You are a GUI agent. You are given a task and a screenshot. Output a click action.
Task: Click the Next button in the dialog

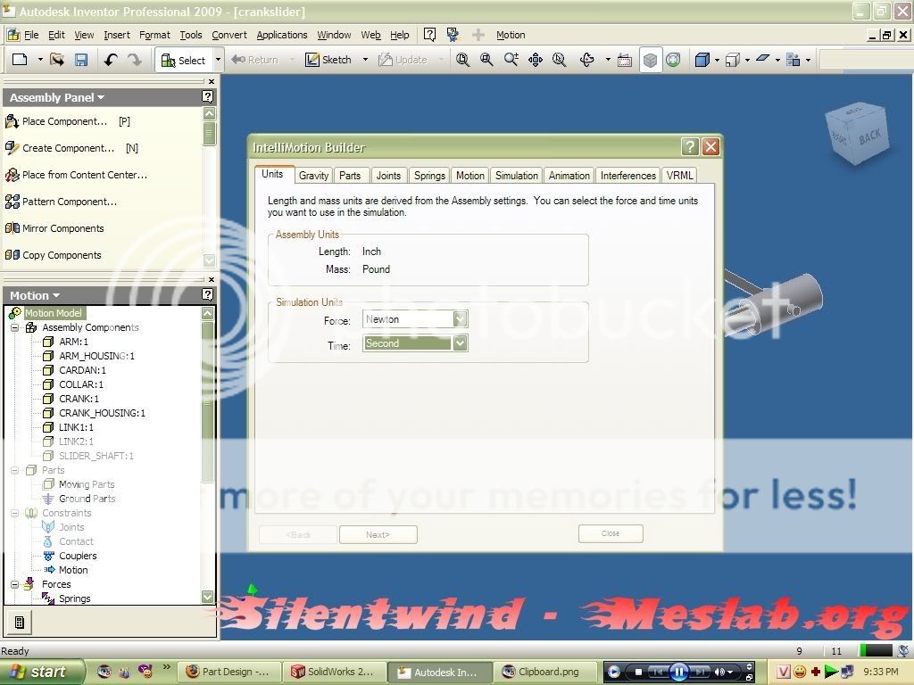[x=378, y=534]
